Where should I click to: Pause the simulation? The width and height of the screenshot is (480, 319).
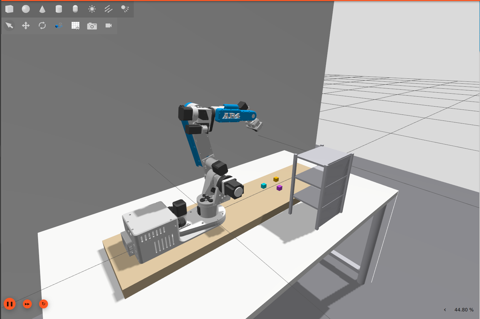10,304
